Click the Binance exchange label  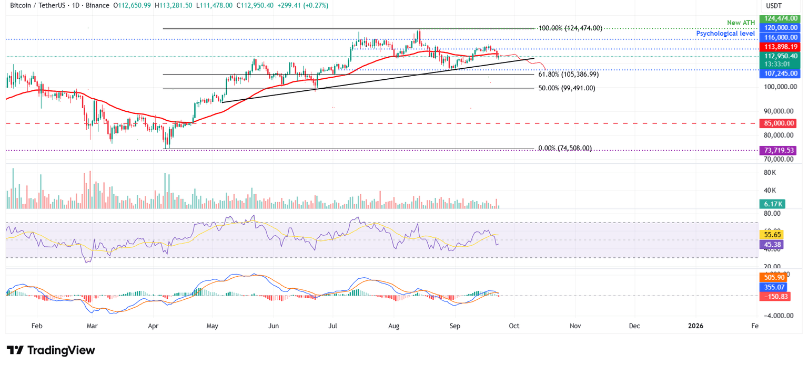[x=98, y=5]
